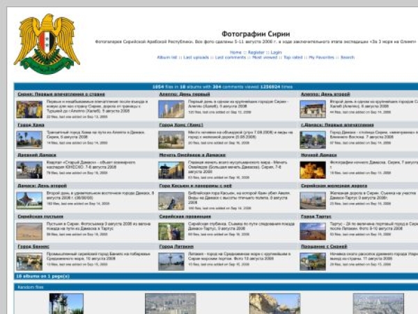Click the Search link
Viewport: 418px width, 314px height.
348,57
